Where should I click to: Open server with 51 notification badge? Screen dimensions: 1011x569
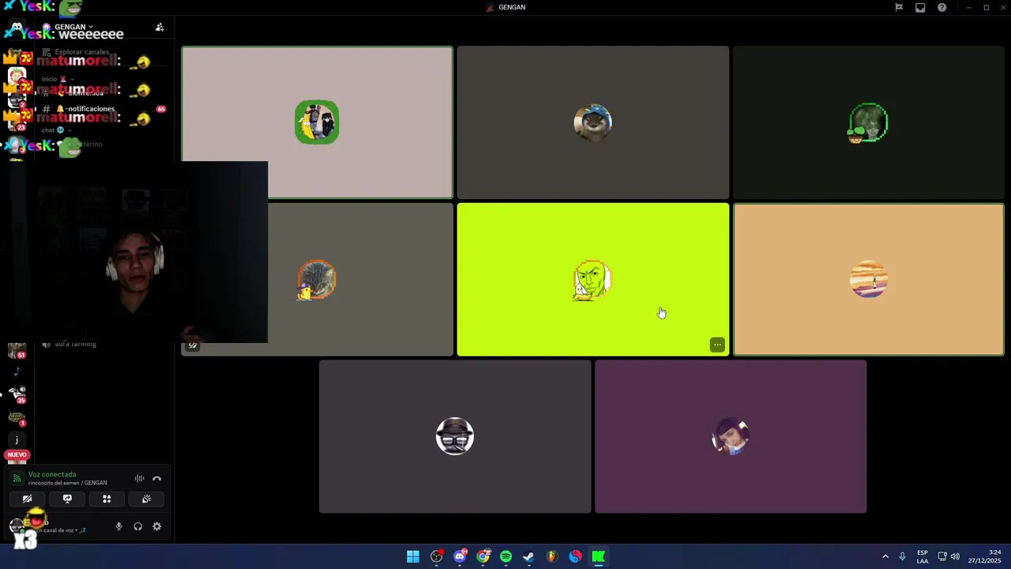17,351
